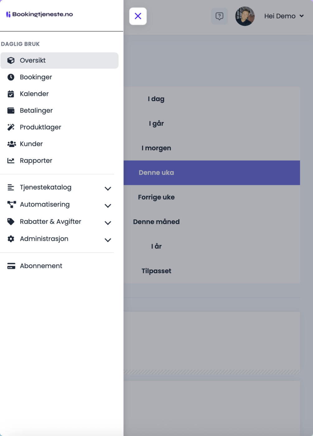Pick the "Denne måned" filter
313x436 pixels.
click(x=156, y=222)
